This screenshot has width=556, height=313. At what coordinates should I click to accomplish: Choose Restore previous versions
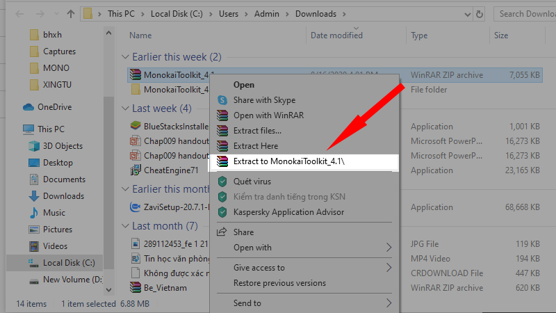pos(279,283)
